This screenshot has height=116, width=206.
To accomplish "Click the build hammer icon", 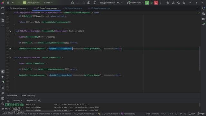I will [95, 3].
